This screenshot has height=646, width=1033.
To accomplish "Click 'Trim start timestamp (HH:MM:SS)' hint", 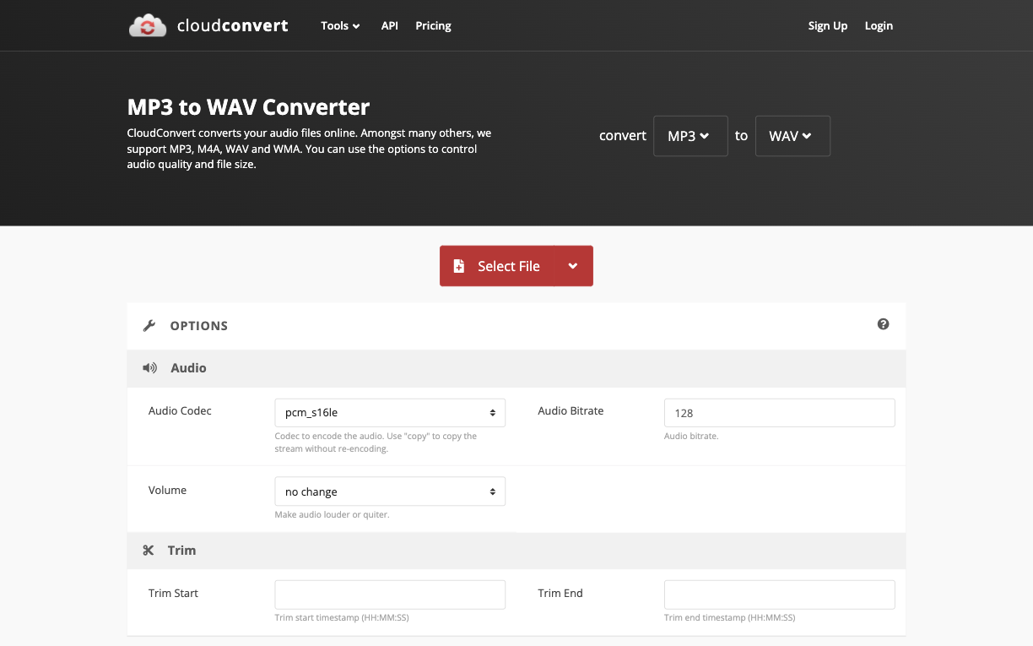I will coord(342,618).
